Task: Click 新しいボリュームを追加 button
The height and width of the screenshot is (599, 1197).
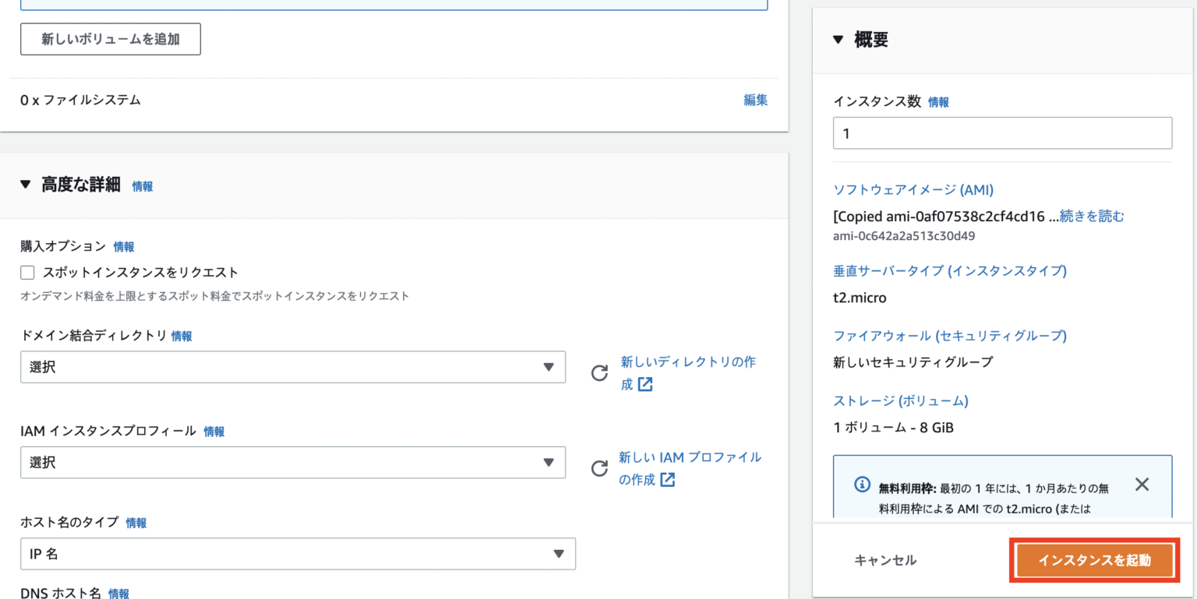Action: coord(110,39)
